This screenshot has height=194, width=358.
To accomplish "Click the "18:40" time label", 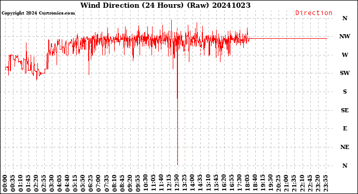I will 255,183.
